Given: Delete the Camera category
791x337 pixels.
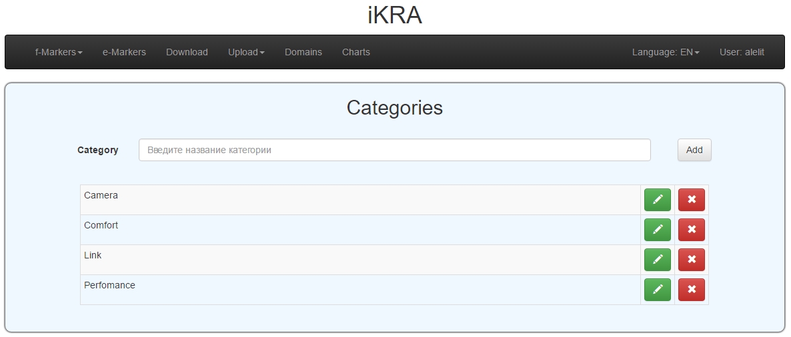Looking at the screenshot, I should tap(691, 200).
